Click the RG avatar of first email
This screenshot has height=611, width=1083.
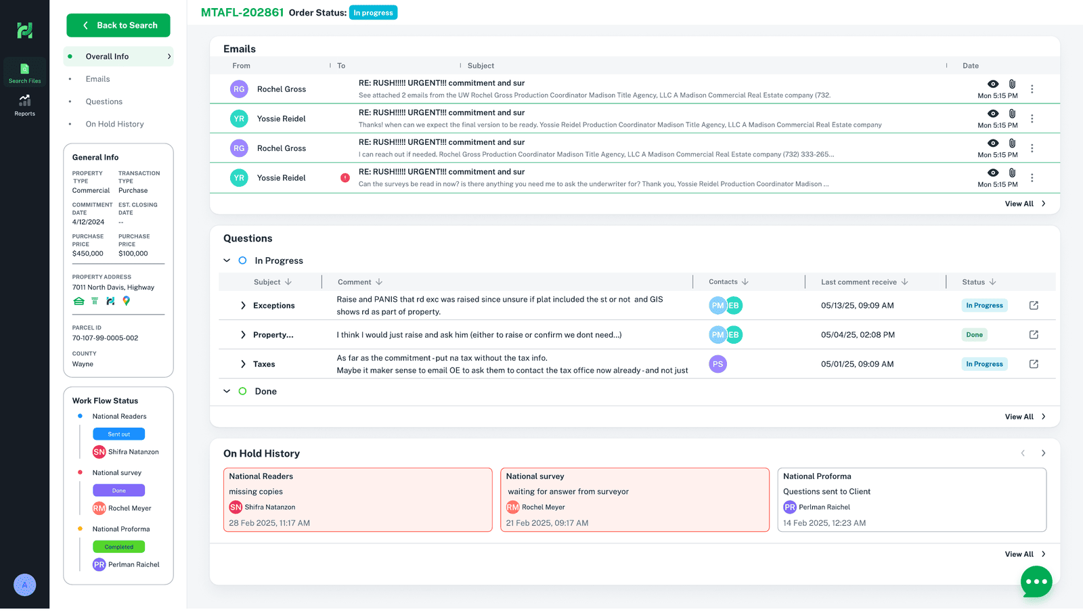pos(239,89)
